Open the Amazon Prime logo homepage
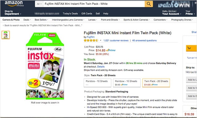Viewport: 197px width, 118px height. [x=14, y=4]
